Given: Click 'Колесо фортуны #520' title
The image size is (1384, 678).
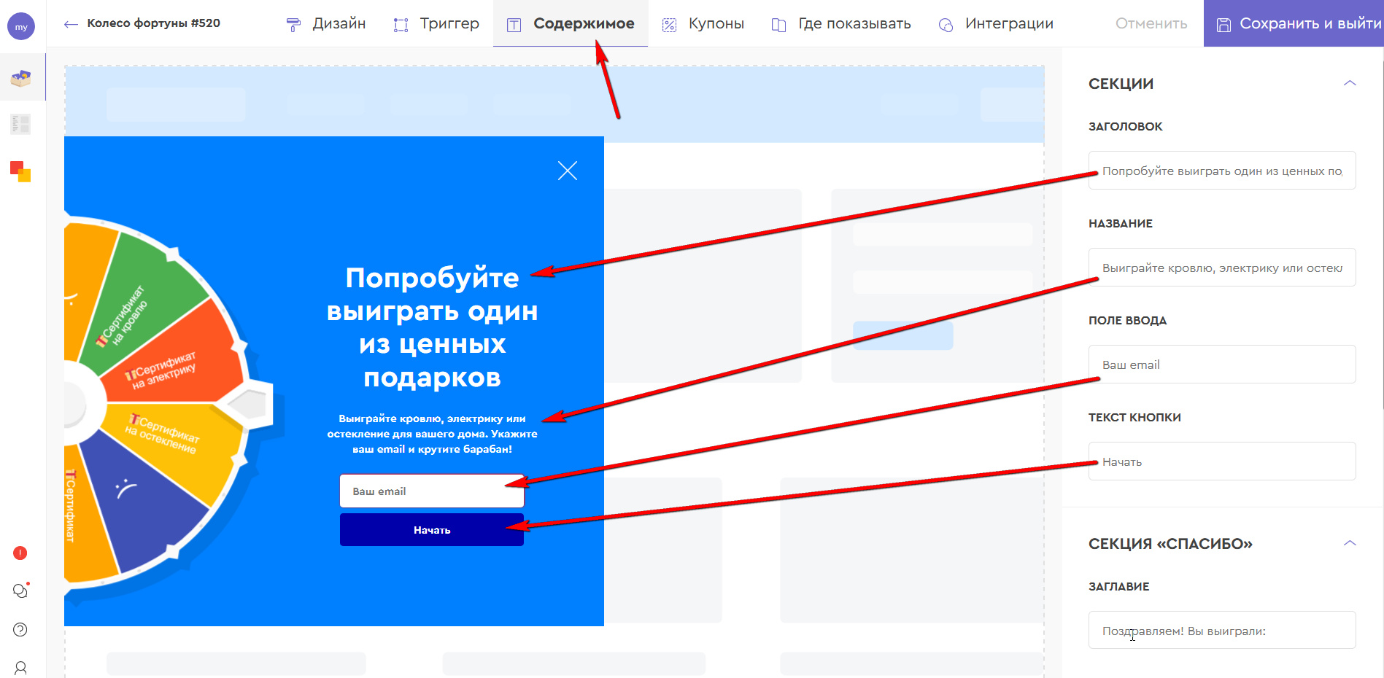Looking at the screenshot, I should 153,23.
